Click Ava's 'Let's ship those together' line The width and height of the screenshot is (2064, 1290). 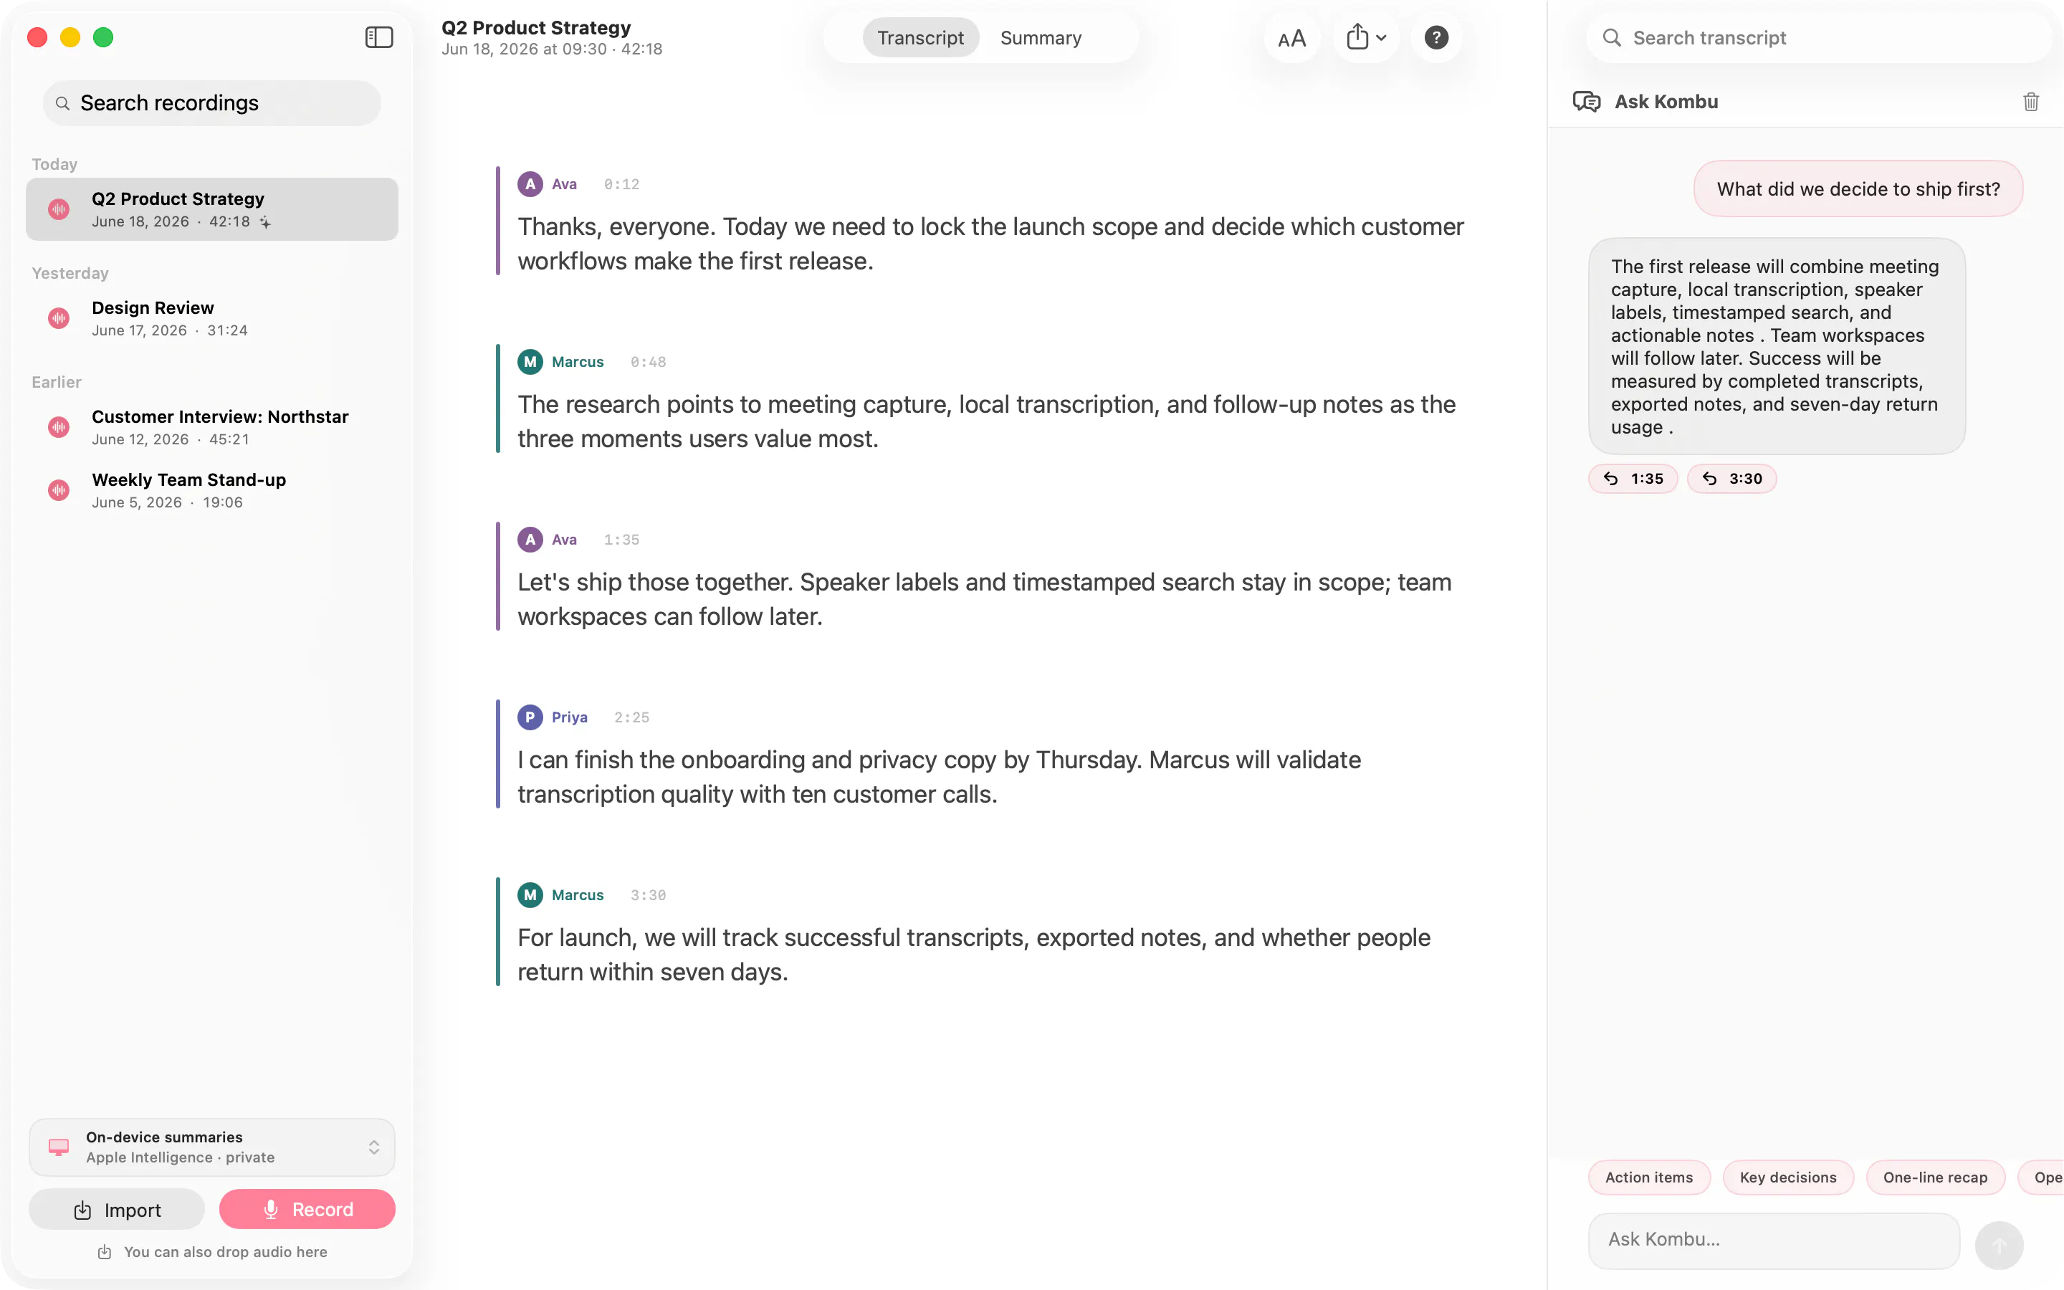[984, 599]
